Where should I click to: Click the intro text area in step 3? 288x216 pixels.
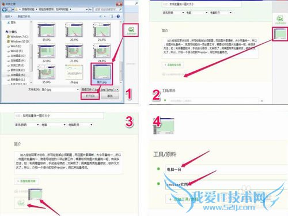click(x=69, y=163)
